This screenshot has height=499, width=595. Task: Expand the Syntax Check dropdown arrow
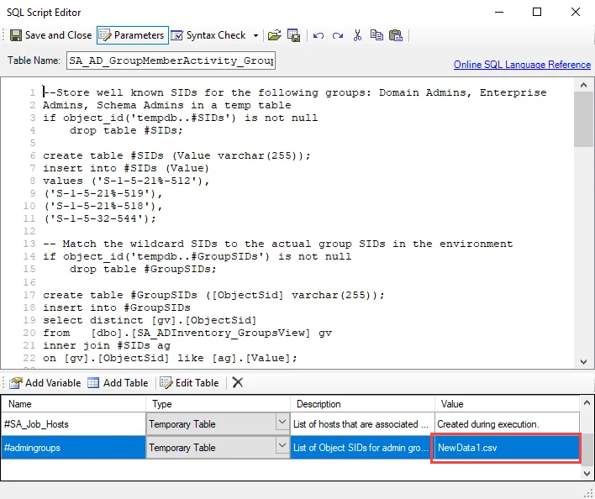click(255, 35)
